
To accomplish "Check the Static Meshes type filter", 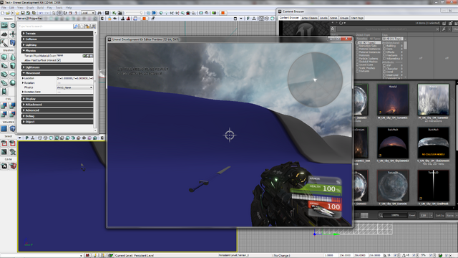I will (x=357, y=68).
